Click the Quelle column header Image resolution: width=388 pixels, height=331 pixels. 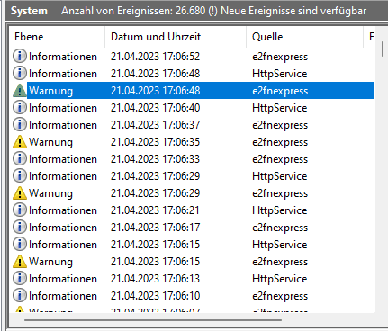[x=304, y=37]
